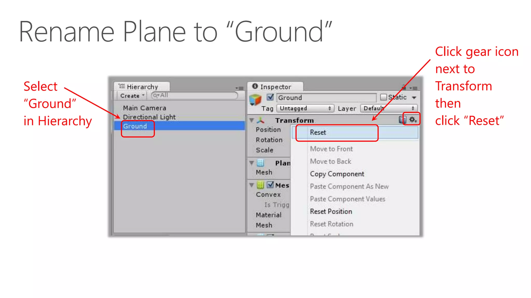
Task: Click the Hierarchy search field
Action: point(194,95)
